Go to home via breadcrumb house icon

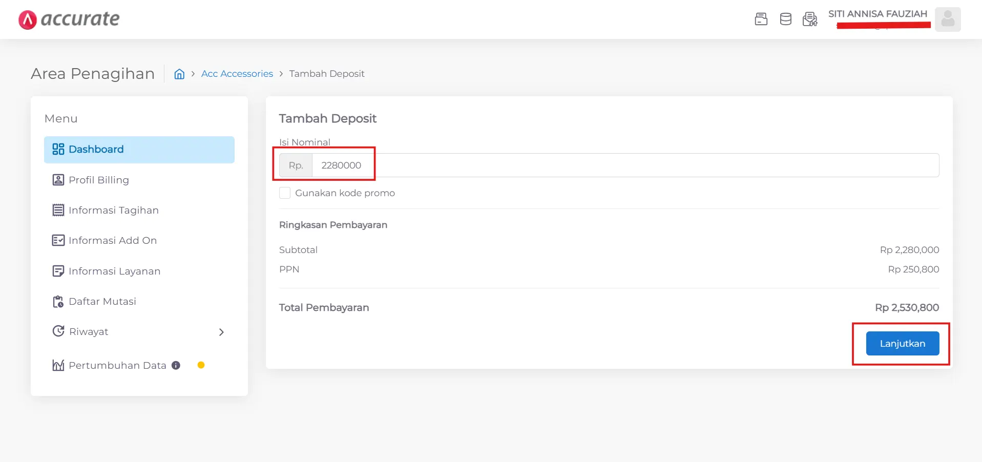coord(179,74)
